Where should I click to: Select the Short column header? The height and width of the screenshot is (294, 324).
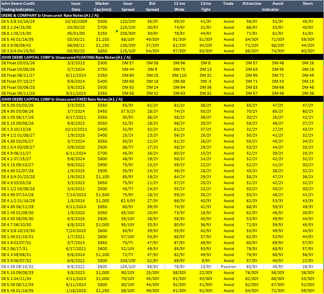308,4
